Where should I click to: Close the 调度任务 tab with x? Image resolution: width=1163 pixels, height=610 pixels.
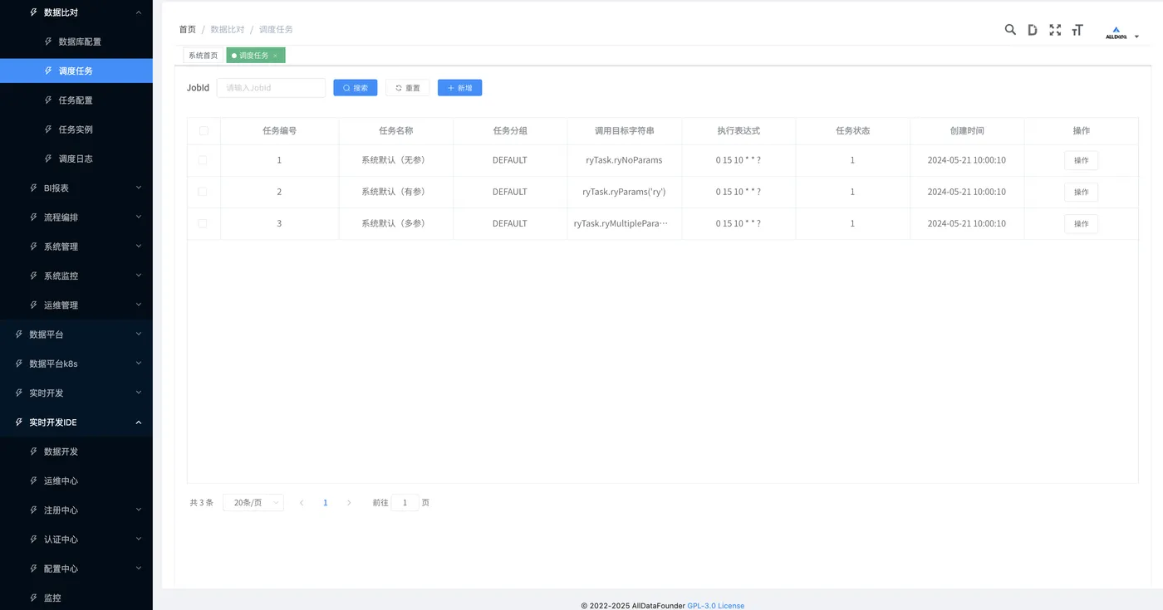click(x=275, y=56)
